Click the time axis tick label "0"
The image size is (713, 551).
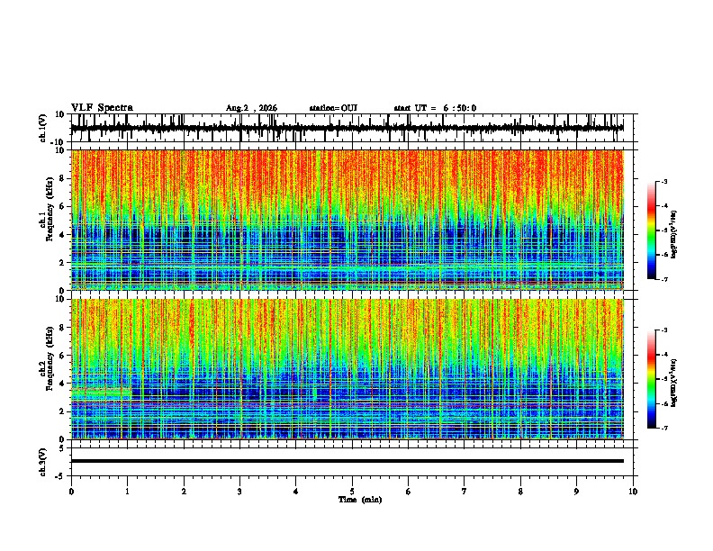[x=71, y=492]
